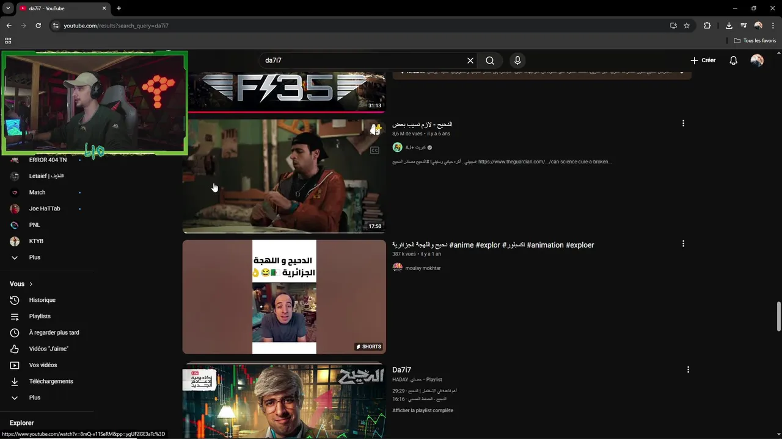Clear the da7i7 search text
This screenshot has height=439, width=782.
470,60
